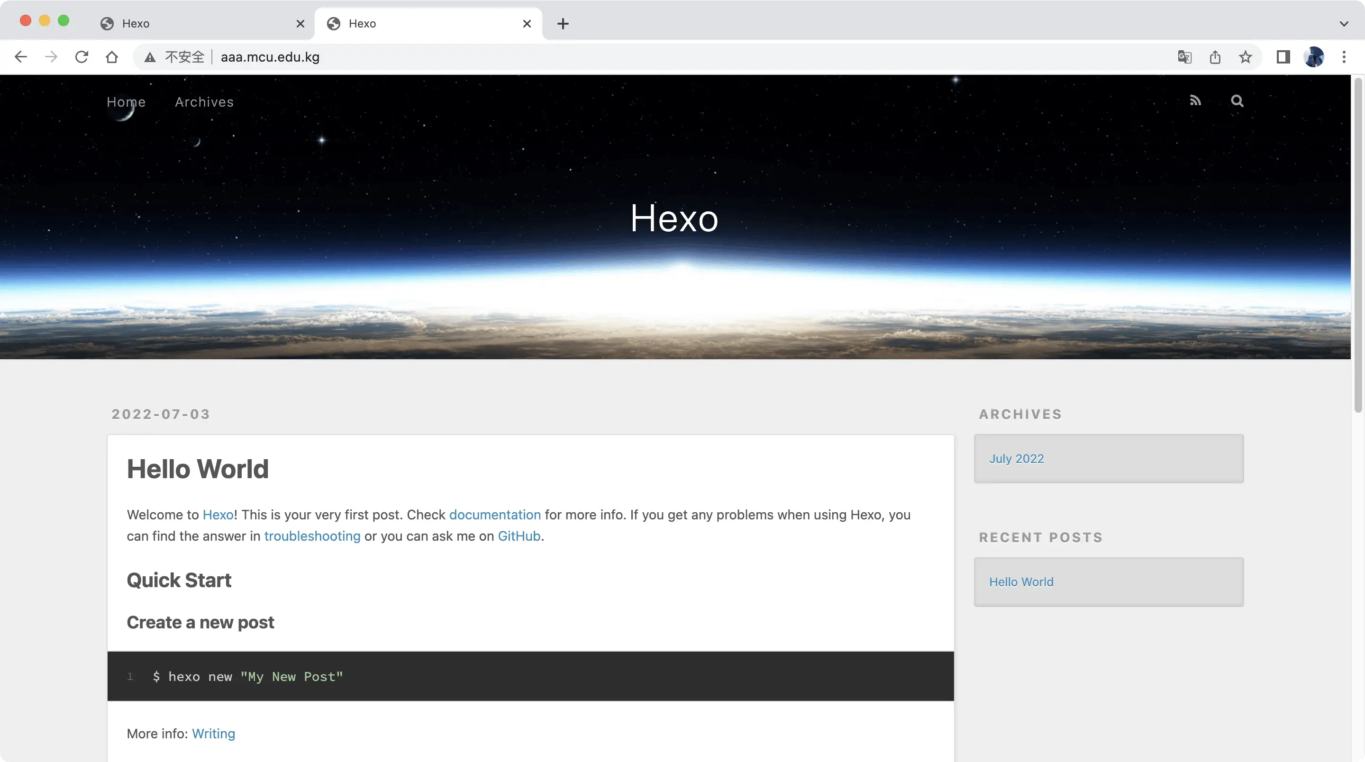Reload the current page
Viewport: 1365px width, 762px height.
tap(82, 57)
